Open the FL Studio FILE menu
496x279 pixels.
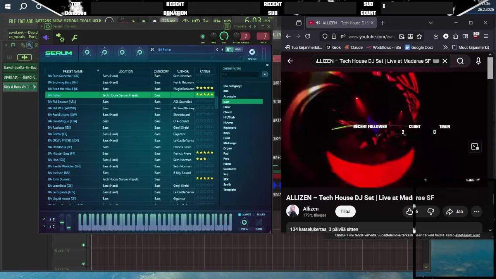(12, 21)
